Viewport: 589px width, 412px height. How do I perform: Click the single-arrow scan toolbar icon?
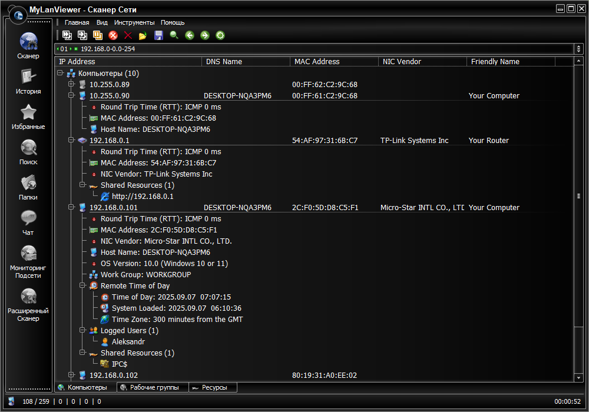pyautogui.click(x=82, y=35)
